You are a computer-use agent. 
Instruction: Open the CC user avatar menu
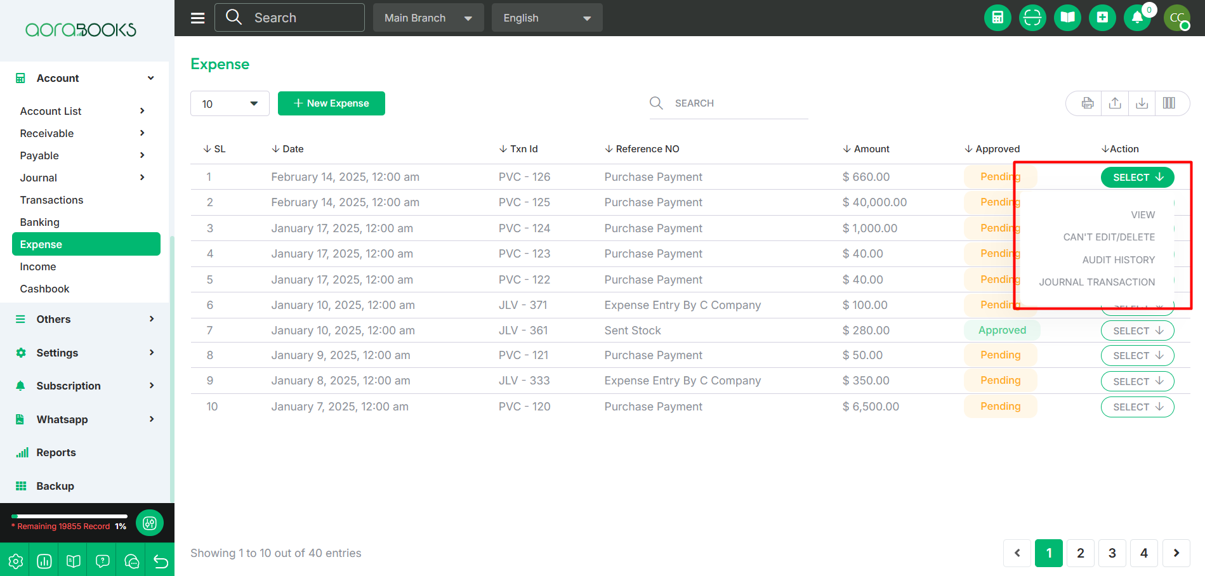tap(1177, 17)
